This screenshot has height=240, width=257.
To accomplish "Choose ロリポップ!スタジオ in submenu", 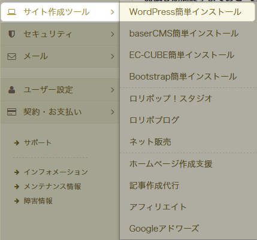I will pos(171,99).
